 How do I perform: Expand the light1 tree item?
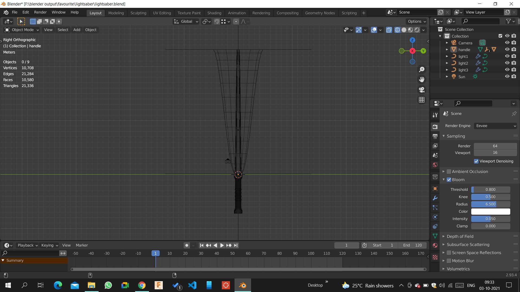(447, 56)
